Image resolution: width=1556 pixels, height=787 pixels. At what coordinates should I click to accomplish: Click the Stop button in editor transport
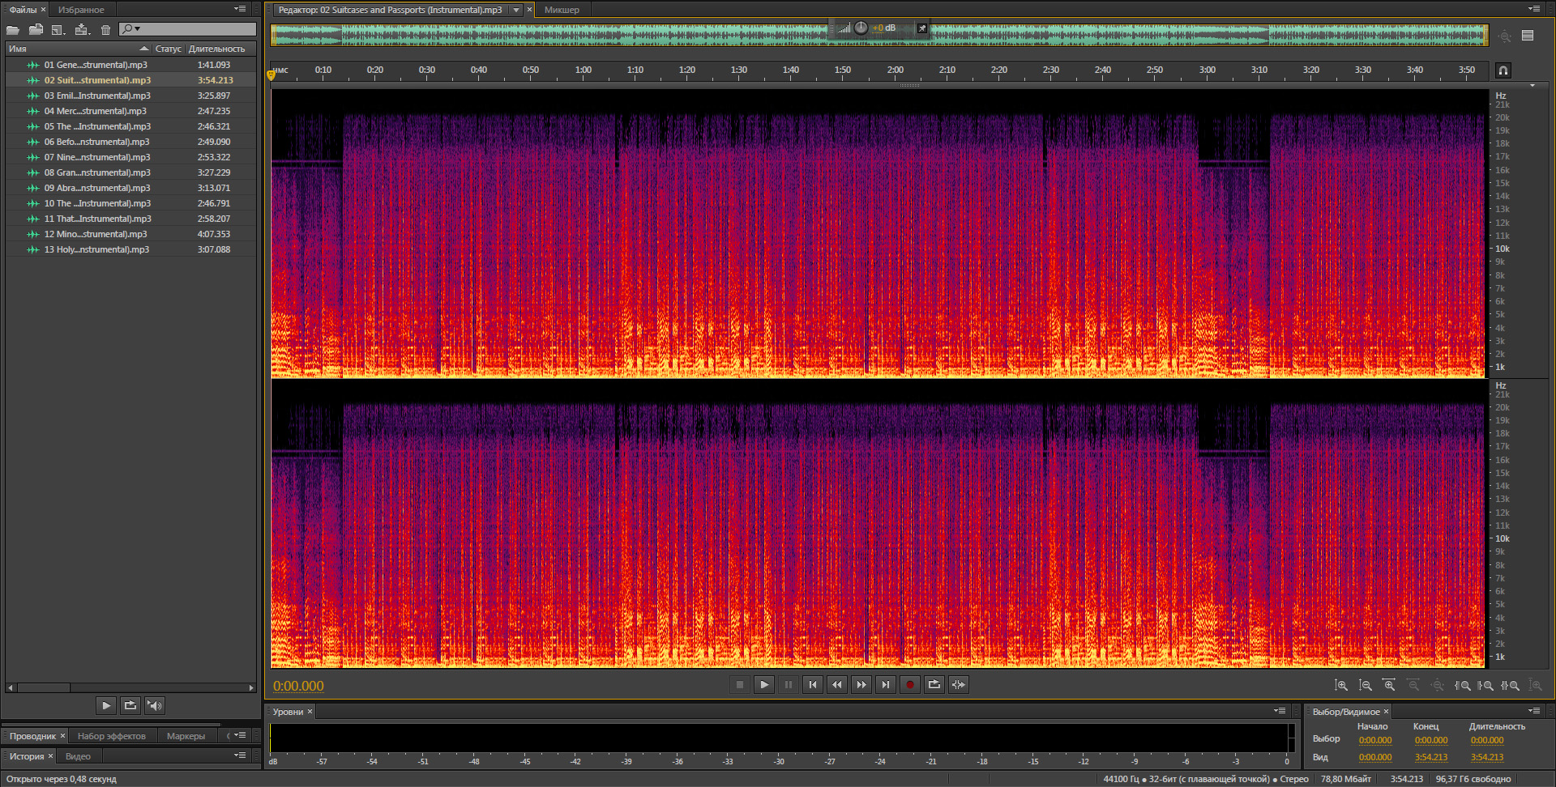click(x=740, y=685)
